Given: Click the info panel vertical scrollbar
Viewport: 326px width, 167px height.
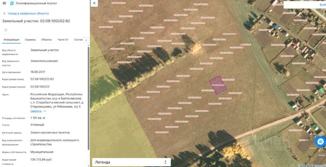Looking at the screenshot, I should tap(89, 98).
